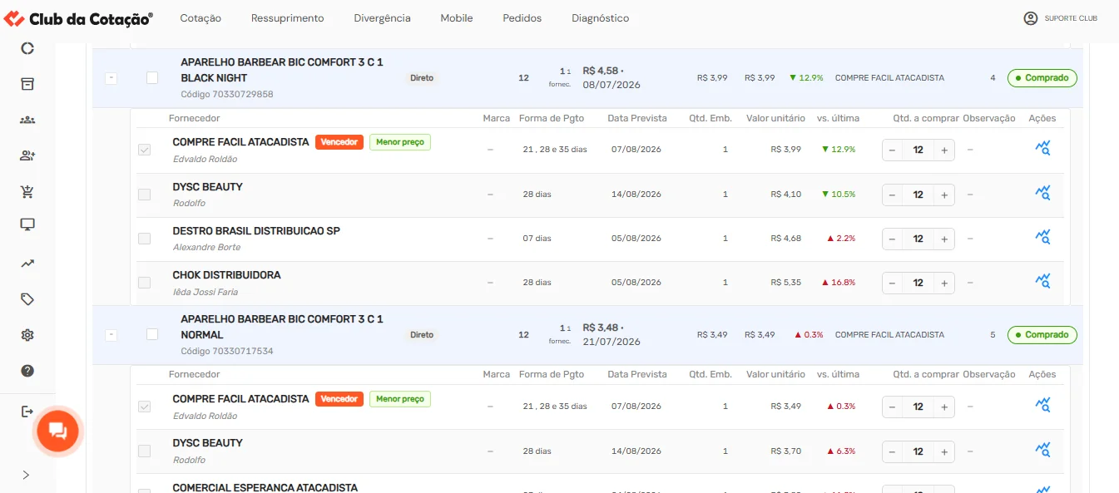The height and width of the screenshot is (493, 1119).
Task: Open price analysis for DYSC BEAUTY R$ 4,10
Action: click(x=1042, y=194)
